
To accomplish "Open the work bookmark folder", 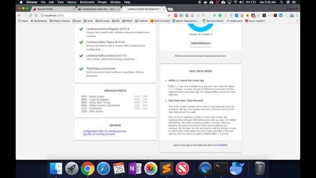I will 88,21.
